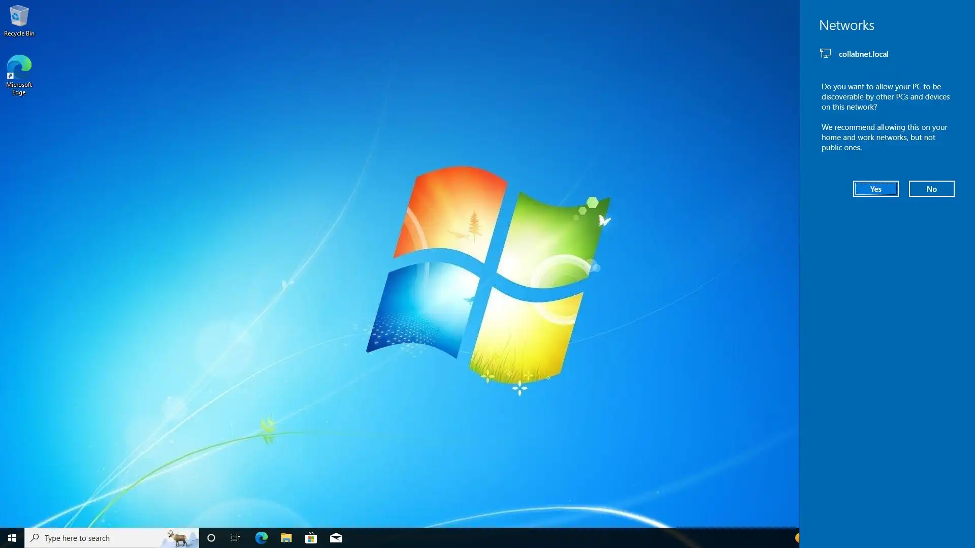975x548 pixels.
Task: Open Task View from the taskbar
Action: click(x=236, y=538)
